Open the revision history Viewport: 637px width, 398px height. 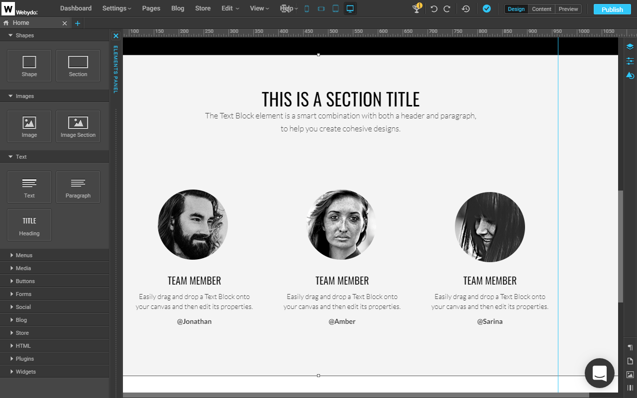tap(466, 8)
